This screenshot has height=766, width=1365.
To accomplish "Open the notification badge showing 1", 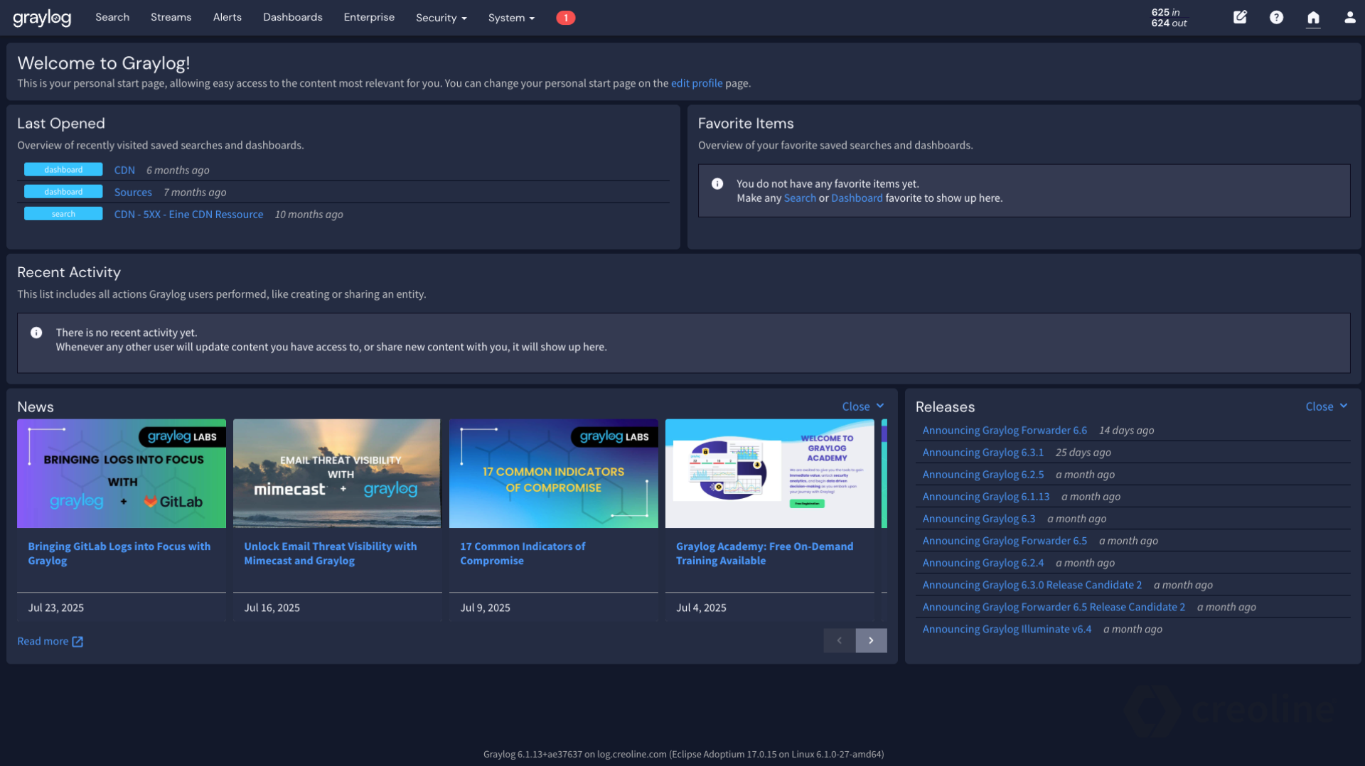I will tap(565, 18).
